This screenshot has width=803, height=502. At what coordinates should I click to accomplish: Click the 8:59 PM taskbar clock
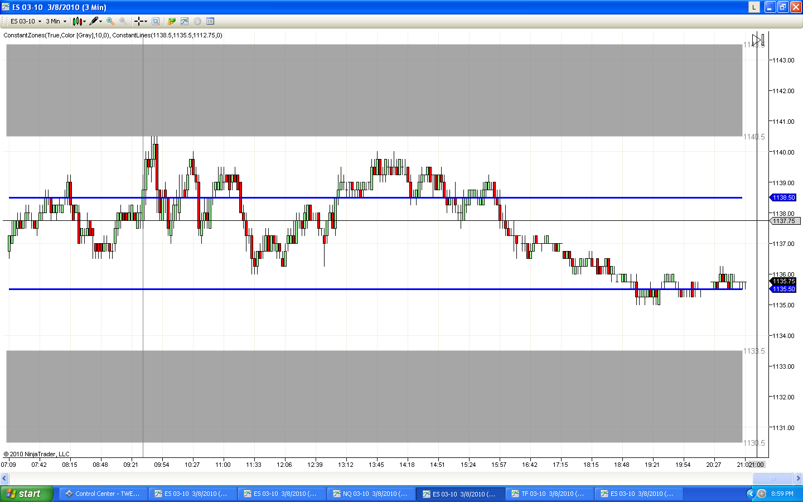click(x=782, y=494)
